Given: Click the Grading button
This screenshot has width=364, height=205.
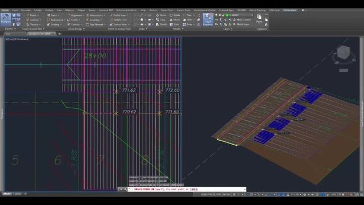Looking at the screenshot, I should tap(54, 24).
